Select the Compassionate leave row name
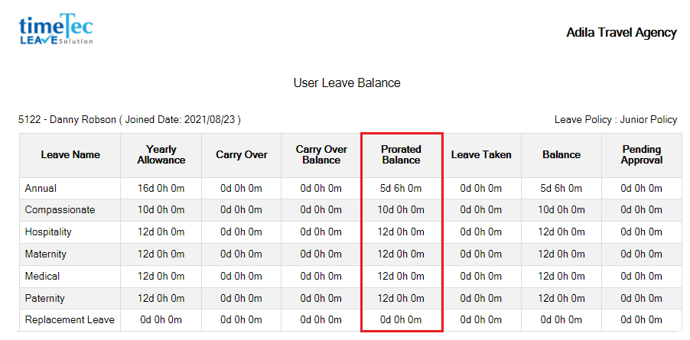Image resolution: width=690 pixels, height=340 pixels. pos(60,210)
